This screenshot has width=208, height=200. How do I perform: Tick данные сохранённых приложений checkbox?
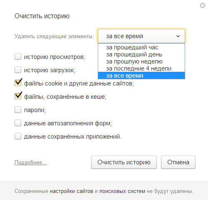[x=18, y=136]
